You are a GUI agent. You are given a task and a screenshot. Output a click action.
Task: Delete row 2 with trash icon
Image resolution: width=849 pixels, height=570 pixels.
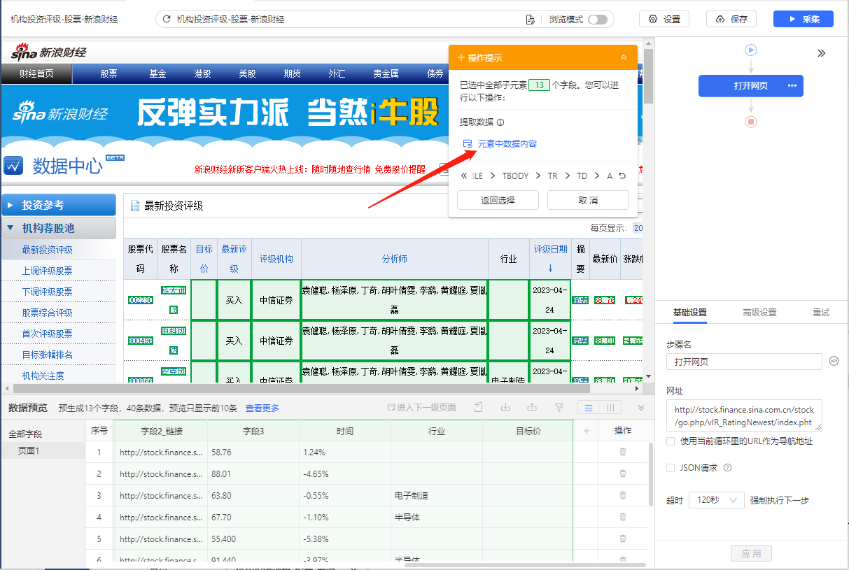(623, 474)
